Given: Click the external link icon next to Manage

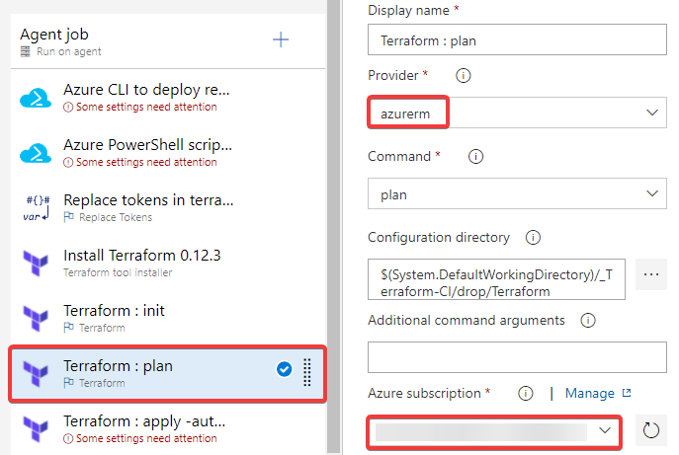Looking at the screenshot, I should click(627, 393).
